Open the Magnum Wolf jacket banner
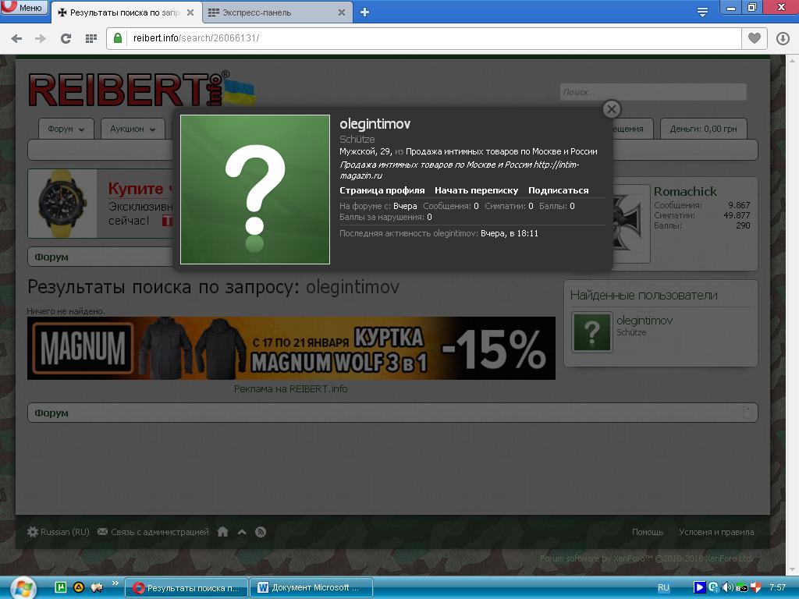 point(292,349)
